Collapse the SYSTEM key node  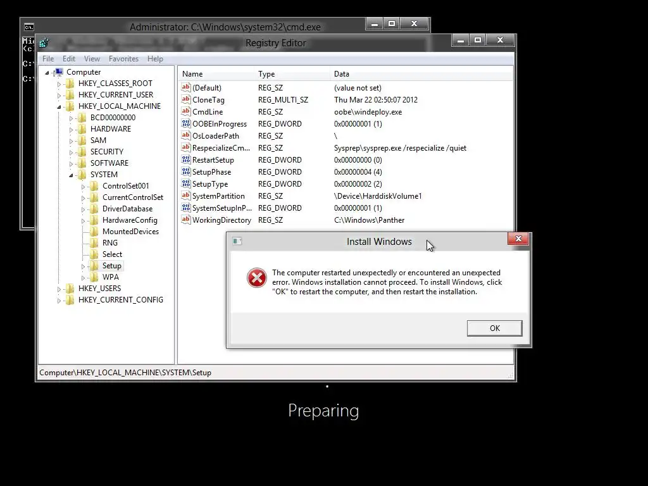pyautogui.click(x=71, y=175)
